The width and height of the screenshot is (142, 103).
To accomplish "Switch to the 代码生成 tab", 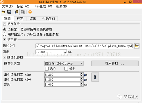I will (x=49, y=19).
